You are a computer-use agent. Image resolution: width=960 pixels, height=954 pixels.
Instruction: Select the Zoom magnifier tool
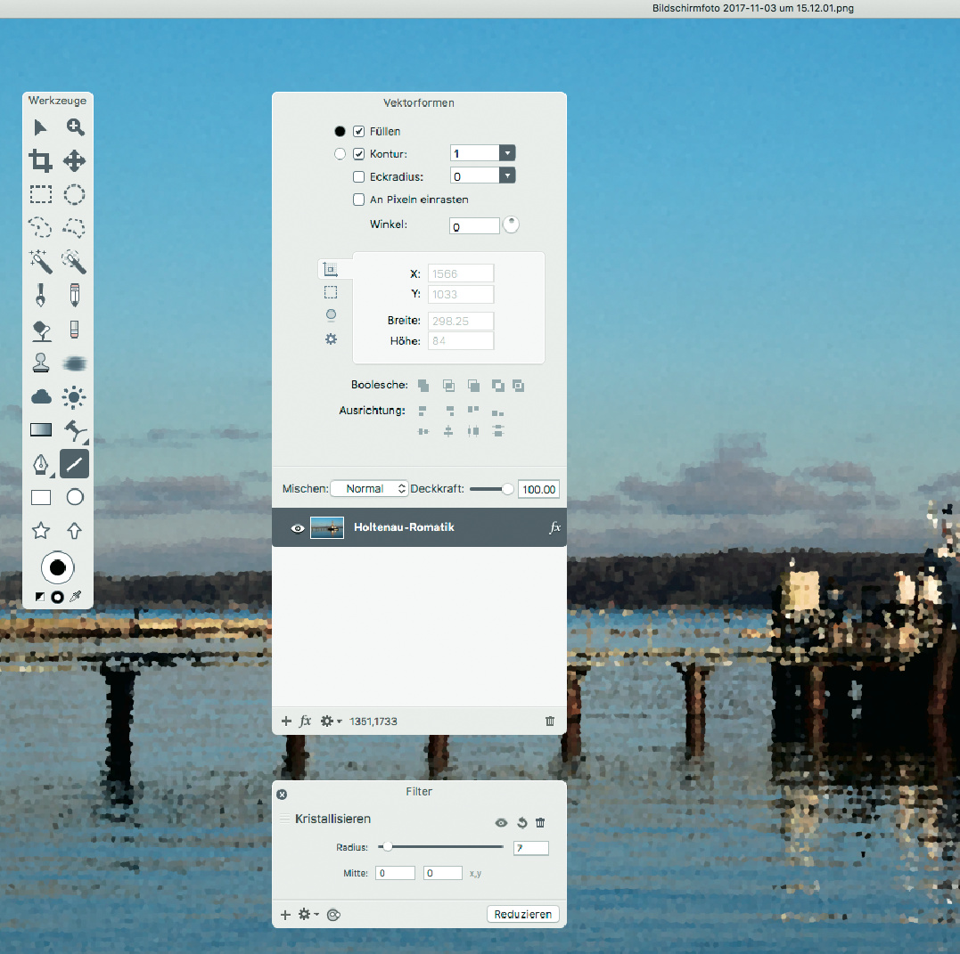[75, 127]
